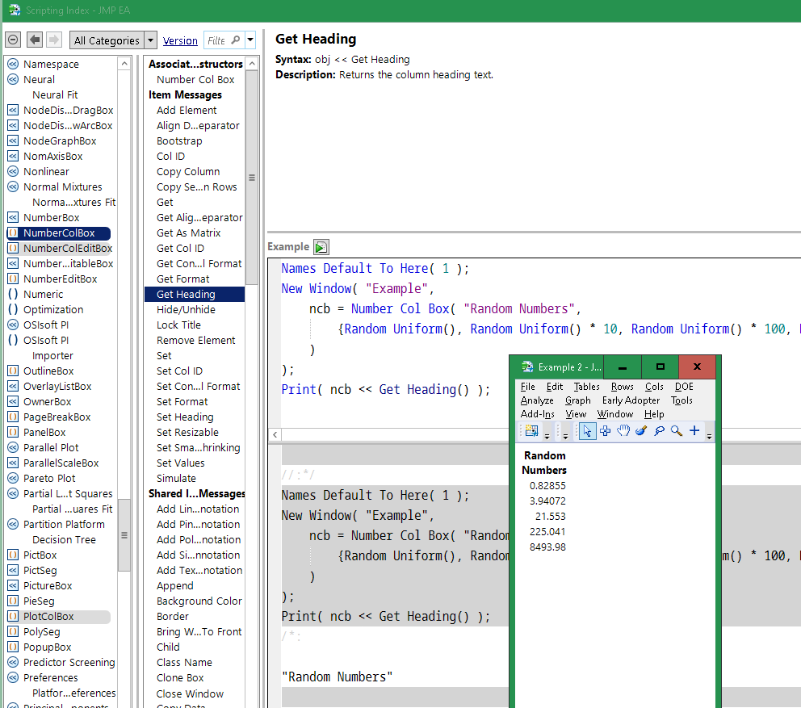This screenshot has width=801, height=708.
Task: Click the back arrow navigation button
Action: 34,40
